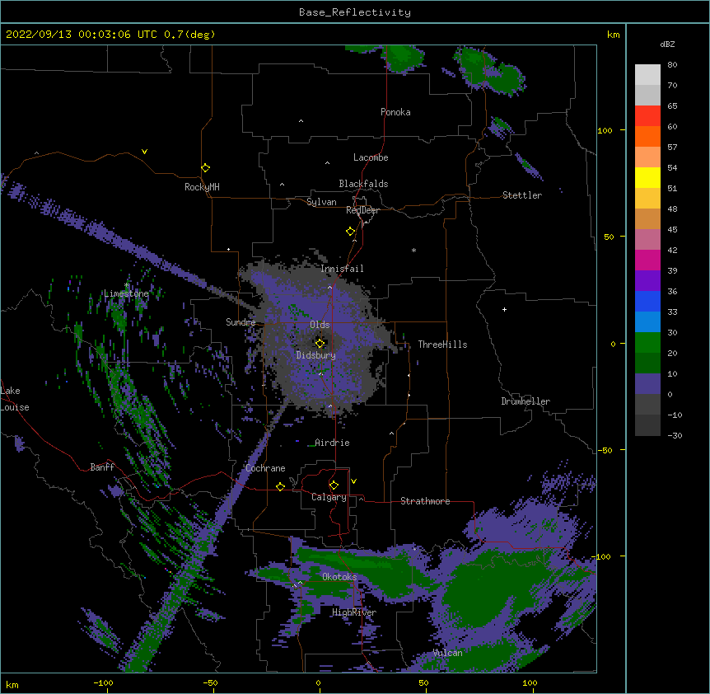Click the white asterisk marker east of Innisfail
The image size is (710, 694).
pos(413,250)
